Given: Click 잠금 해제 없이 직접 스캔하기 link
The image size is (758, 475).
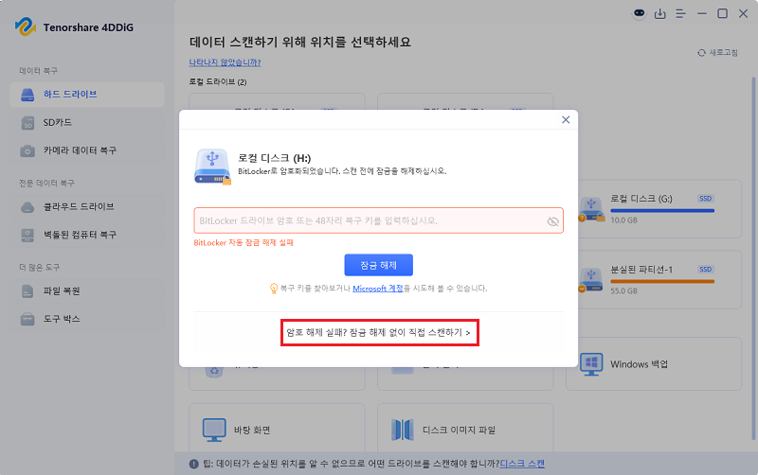Looking at the screenshot, I should [380, 333].
